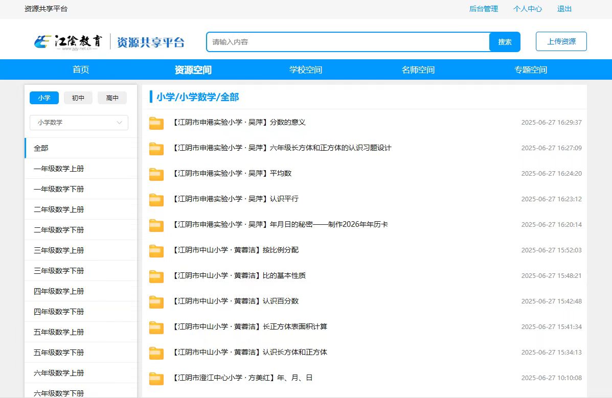Switch to the 初中 school level
This screenshot has height=398, width=612.
78,98
